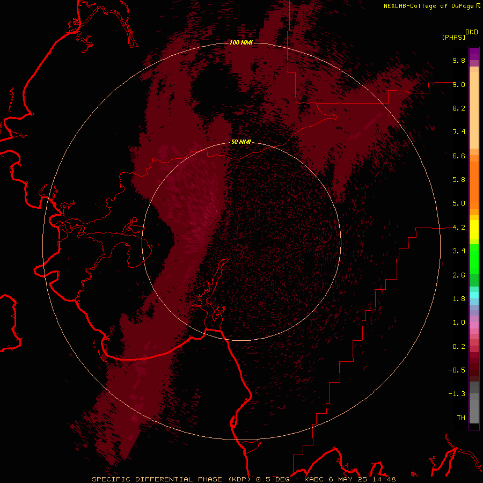483x483 pixels.
Task: Click the 1.8 scale value
Action: (x=459, y=299)
